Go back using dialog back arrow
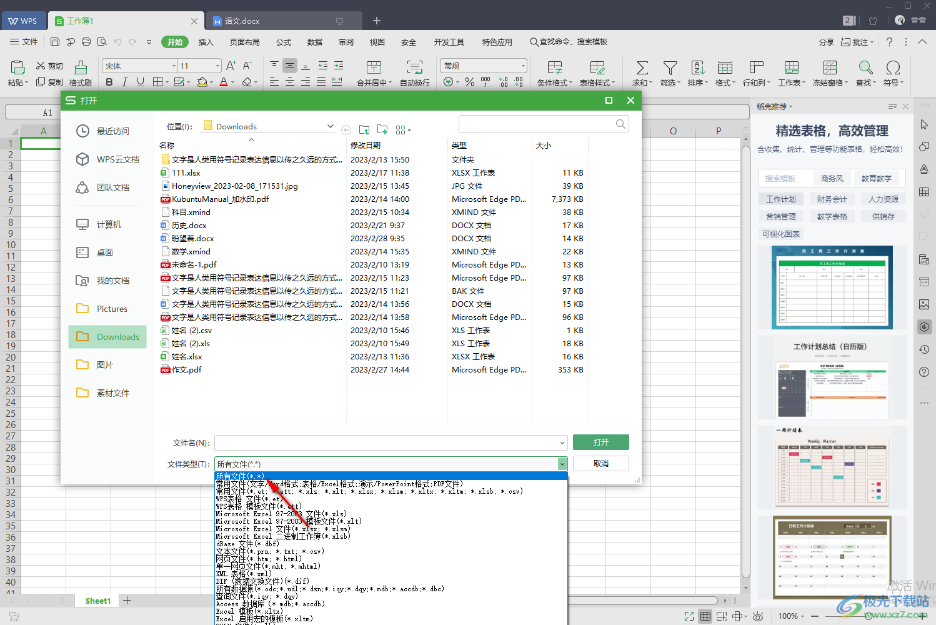The width and height of the screenshot is (936, 625). (346, 130)
